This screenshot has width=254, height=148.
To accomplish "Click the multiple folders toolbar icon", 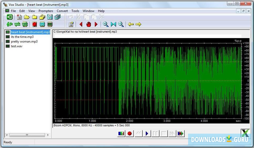I will tap(42, 17).
